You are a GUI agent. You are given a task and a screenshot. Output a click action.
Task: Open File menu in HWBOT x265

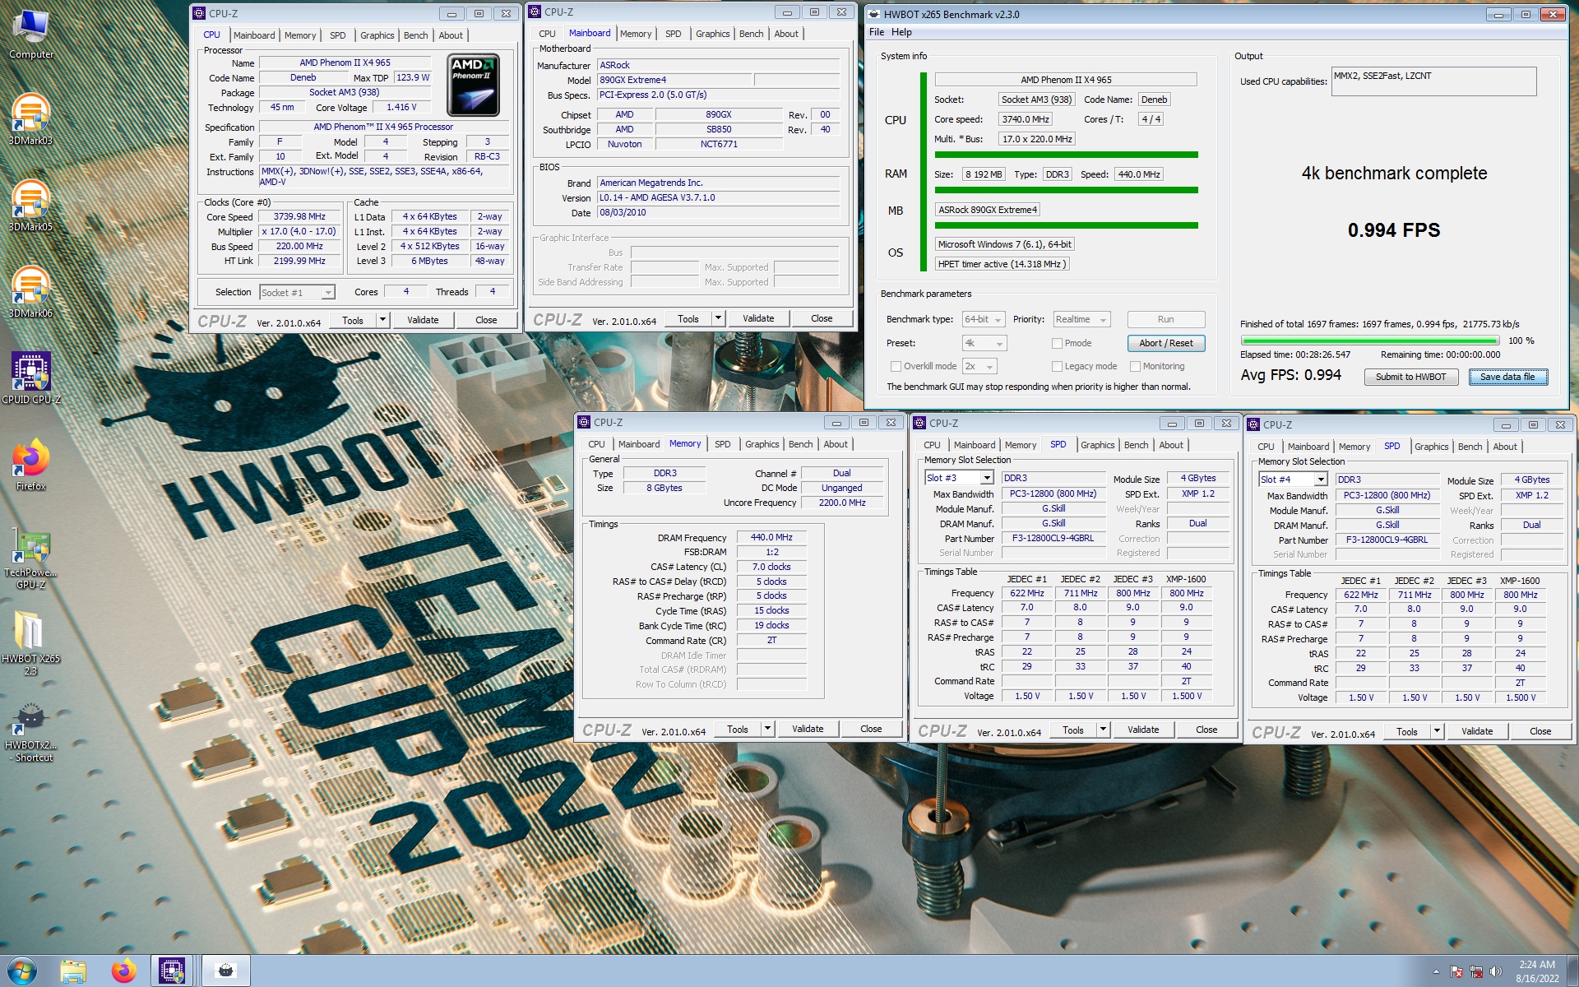(877, 32)
